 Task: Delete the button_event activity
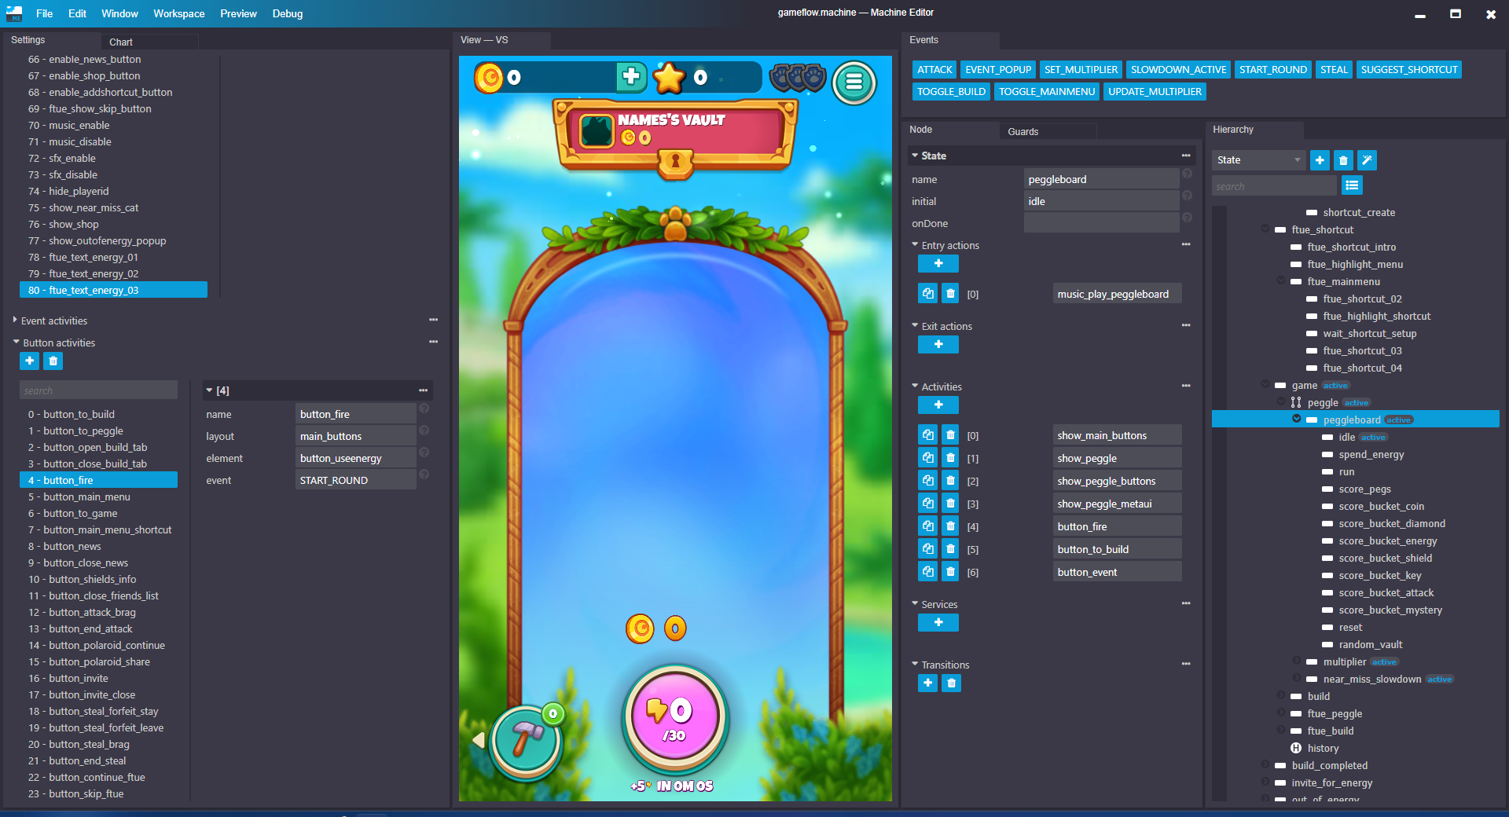[x=950, y=572]
